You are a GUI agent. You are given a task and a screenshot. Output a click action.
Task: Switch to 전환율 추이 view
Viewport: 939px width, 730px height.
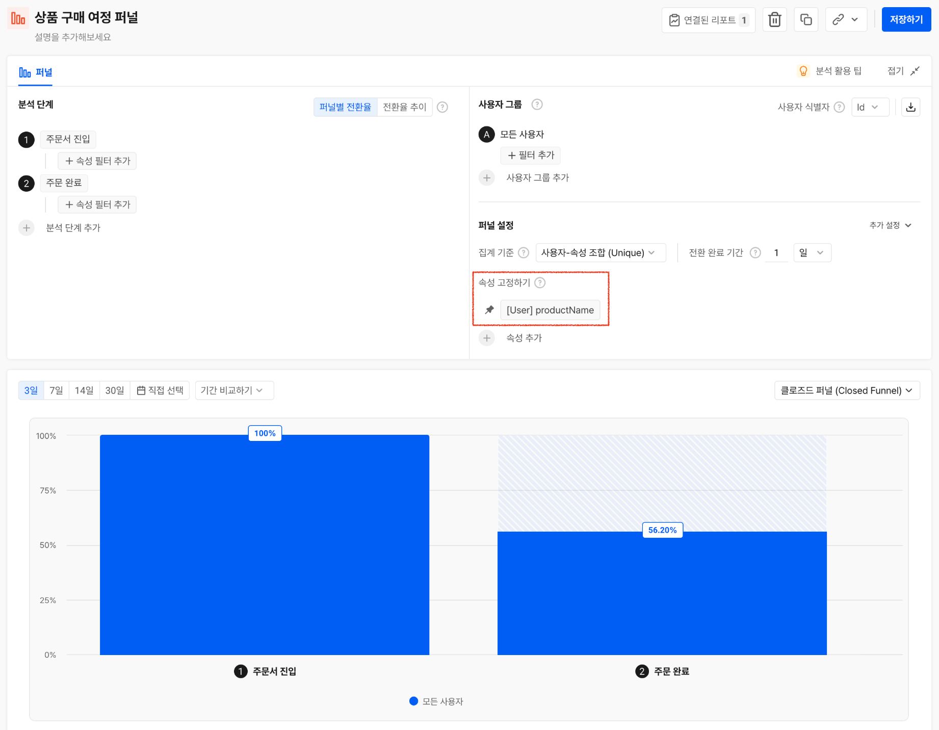(405, 107)
